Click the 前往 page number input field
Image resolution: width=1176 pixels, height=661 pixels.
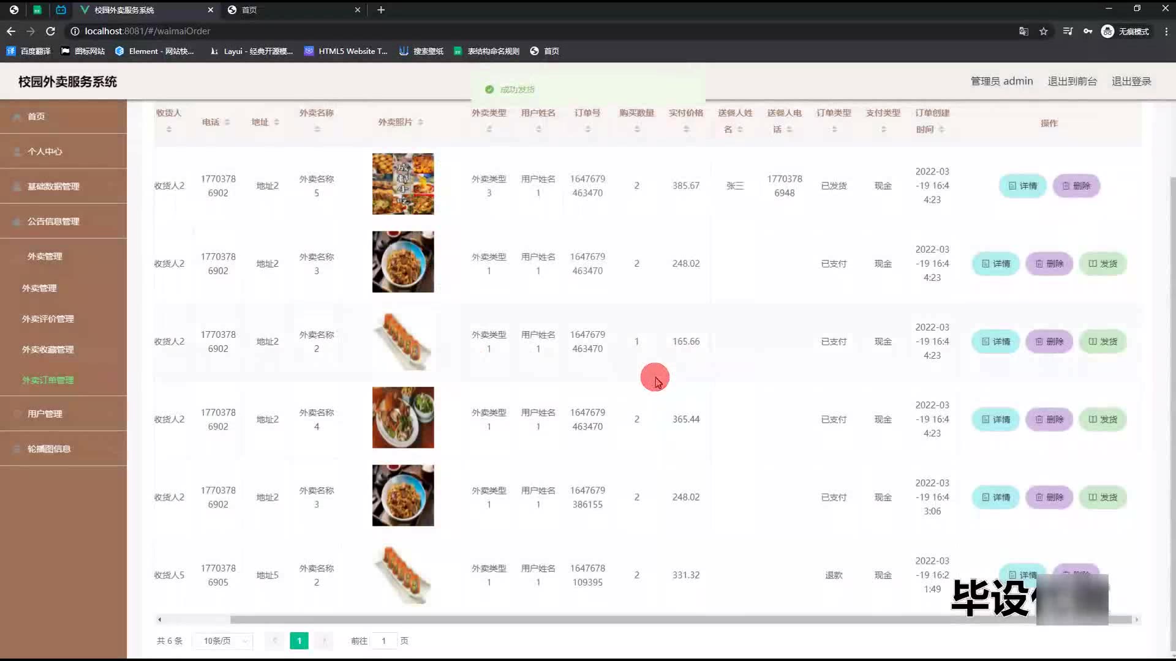(x=383, y=641)
